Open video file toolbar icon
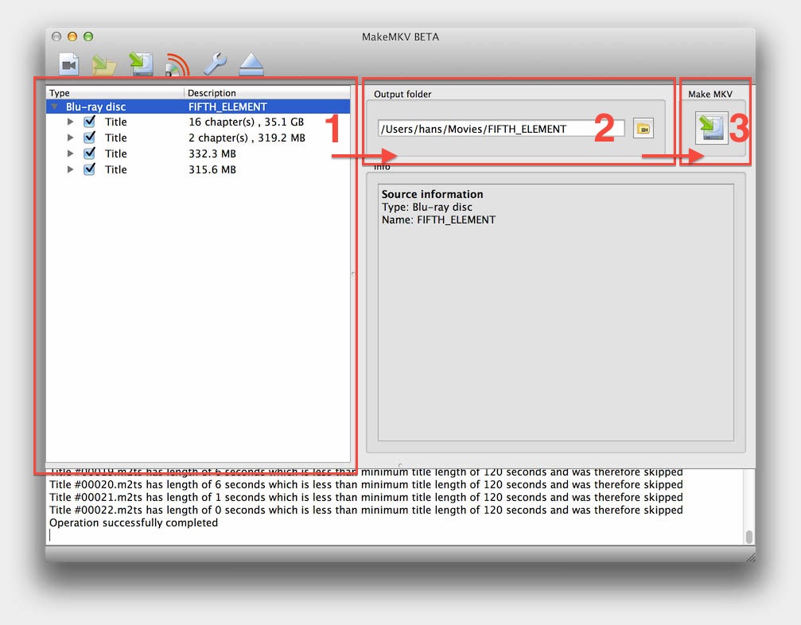This screenshot has height=625, width=801. [x=69, y=64]
